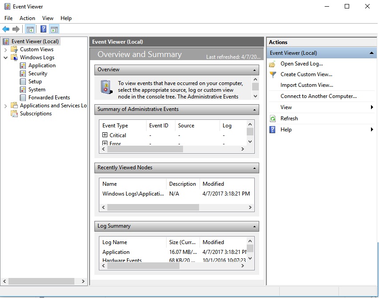Click the back navigation arrow
This screenshot has width=379, height=298.
pyautogui.click(x=5, y=29)
